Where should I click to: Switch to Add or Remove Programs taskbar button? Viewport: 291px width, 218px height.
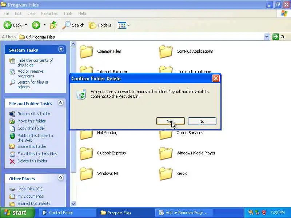click(184, 213)
